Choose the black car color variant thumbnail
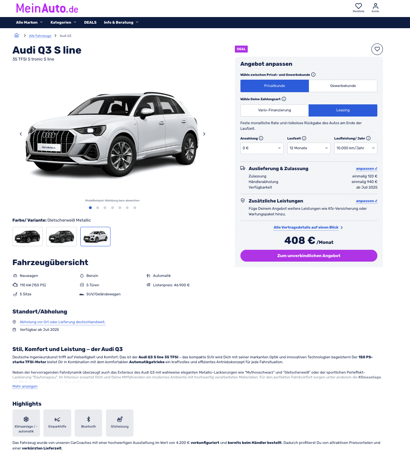 tap(27, 237)
